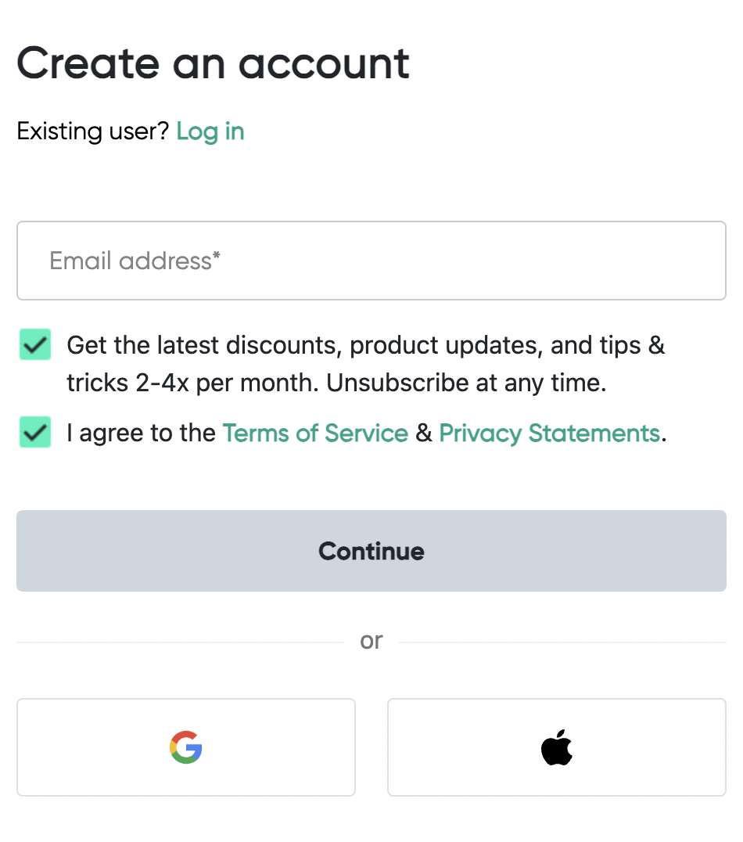This screenshot has height=842, width=743.
Task: Select the 'Create an account' heading
Action: tap(213, 63)
